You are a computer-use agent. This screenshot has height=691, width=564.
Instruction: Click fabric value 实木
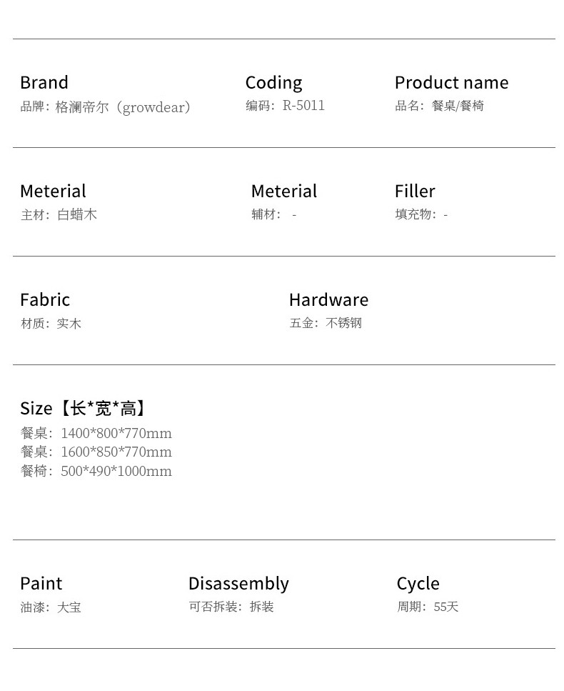[x=69, y=324]
